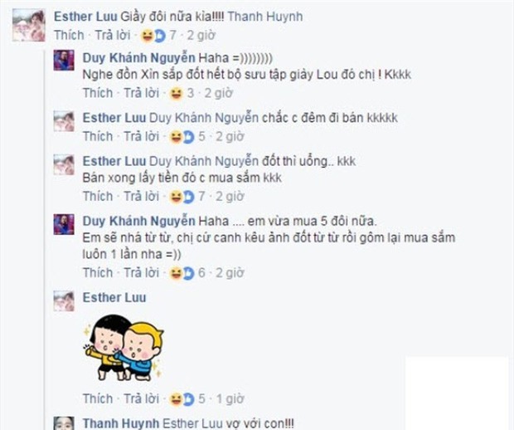Like the 'Bán xong lấy tiền' comment
This screenshot has height=430, width=514.
(x=98, y=196)
